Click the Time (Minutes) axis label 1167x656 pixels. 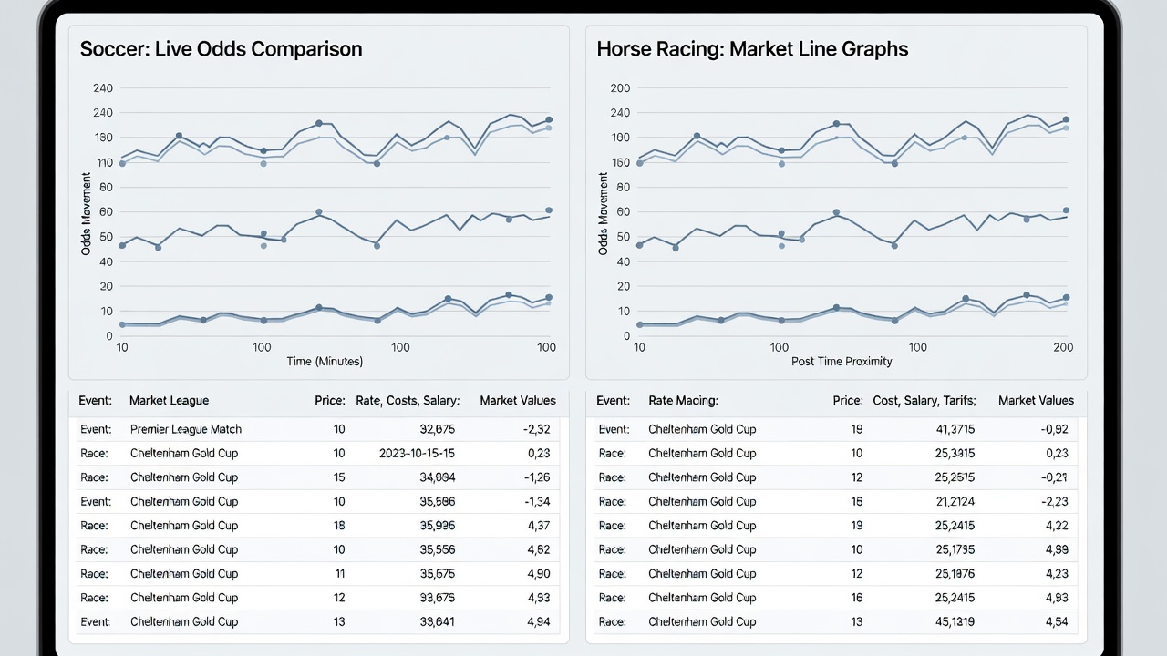click(325, 362)
